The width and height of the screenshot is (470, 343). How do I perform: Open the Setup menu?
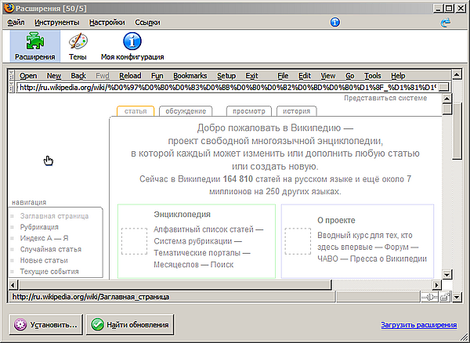226,76
